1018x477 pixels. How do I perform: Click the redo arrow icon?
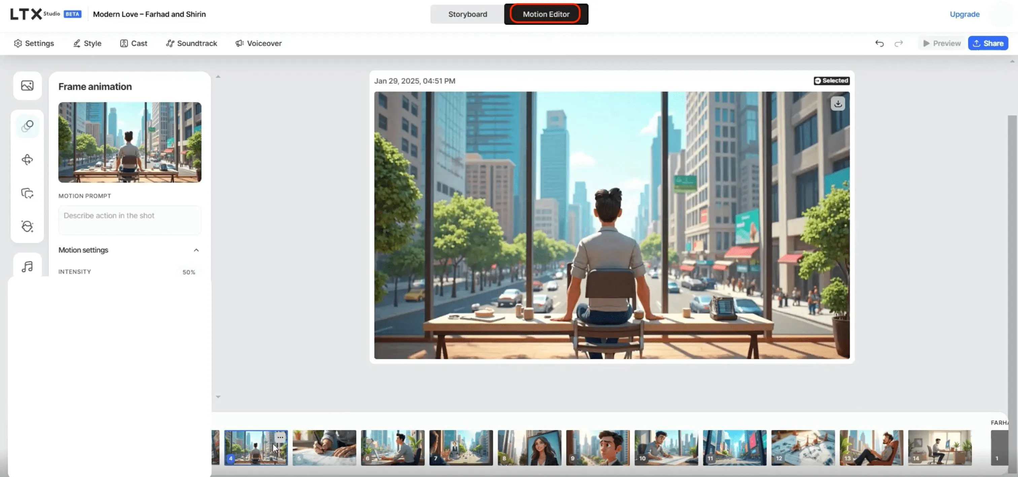[x=898, y=43]
